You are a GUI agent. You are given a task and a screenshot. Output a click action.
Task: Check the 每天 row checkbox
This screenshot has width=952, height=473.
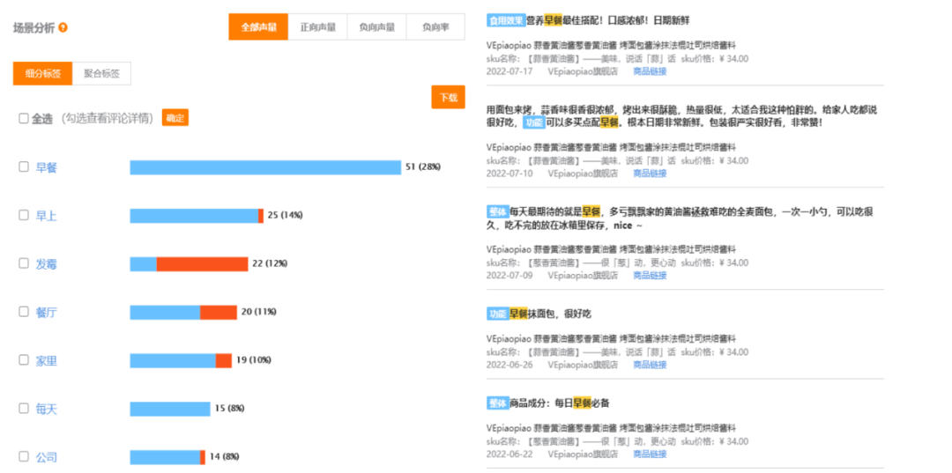[x=24, y=408]
